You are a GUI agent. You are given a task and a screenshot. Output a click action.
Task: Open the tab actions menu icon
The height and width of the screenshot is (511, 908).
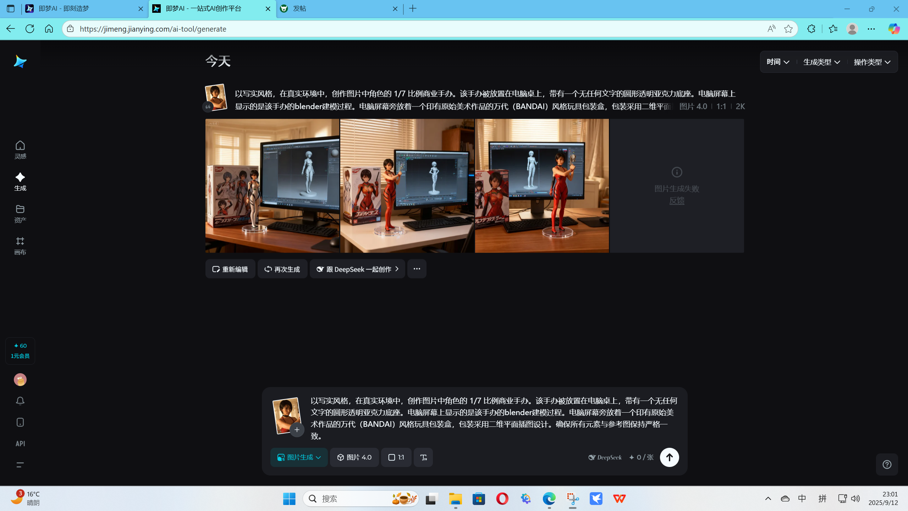tap(11, 9)
